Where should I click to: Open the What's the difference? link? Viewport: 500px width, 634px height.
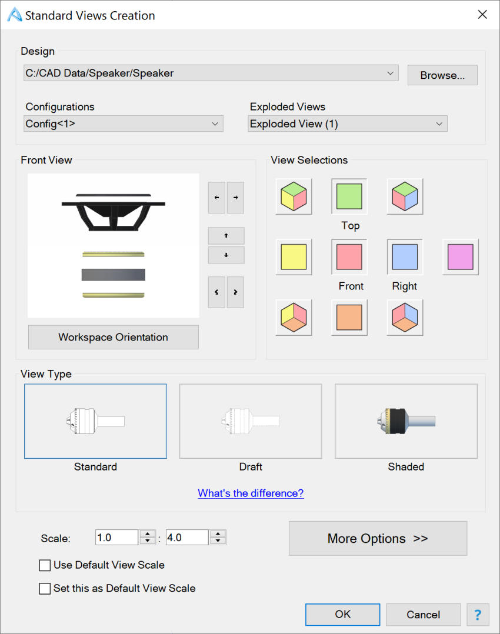pyautogui.click(x=251, y=493)
